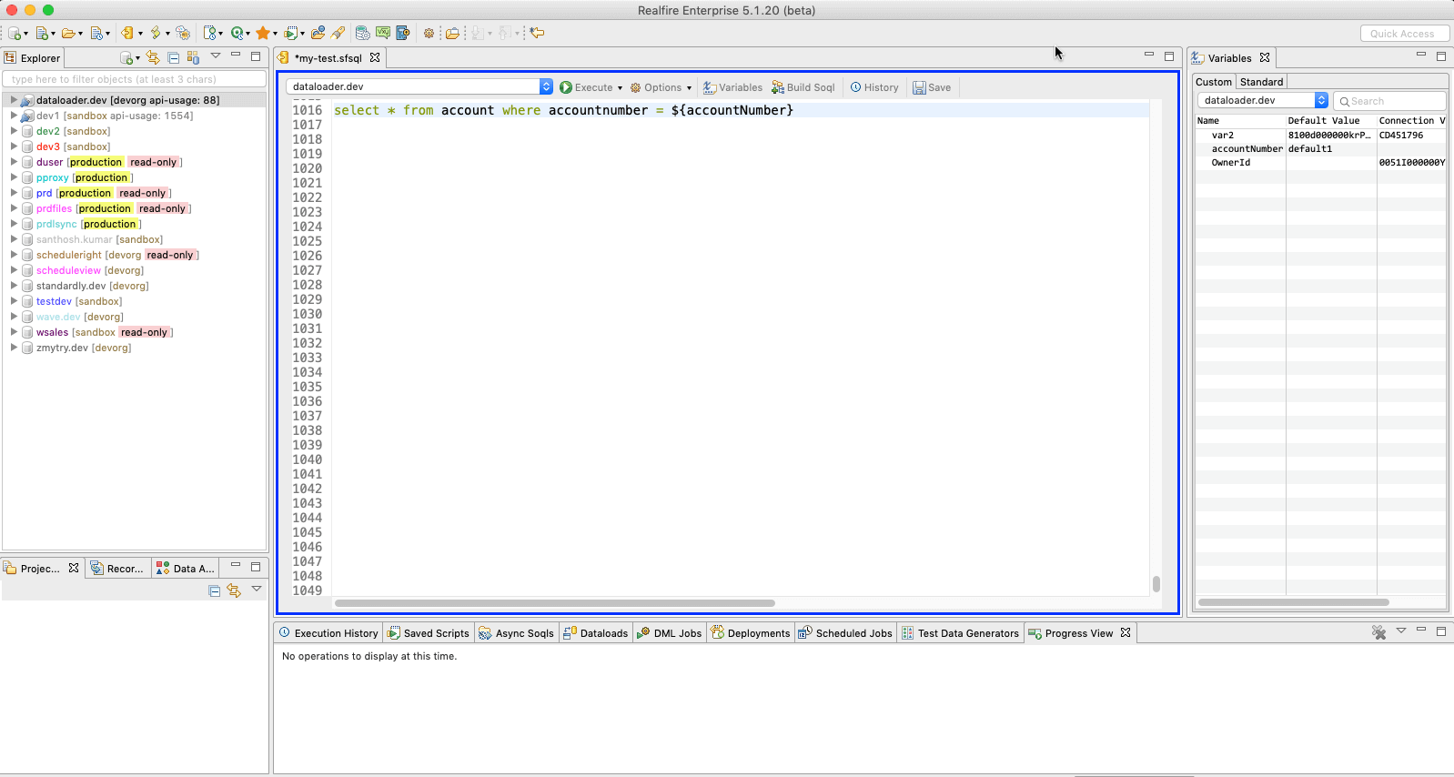The width and height of the screenshot is (1454, 777).
Task: Expand the prd production connection node
Action: 14,193
